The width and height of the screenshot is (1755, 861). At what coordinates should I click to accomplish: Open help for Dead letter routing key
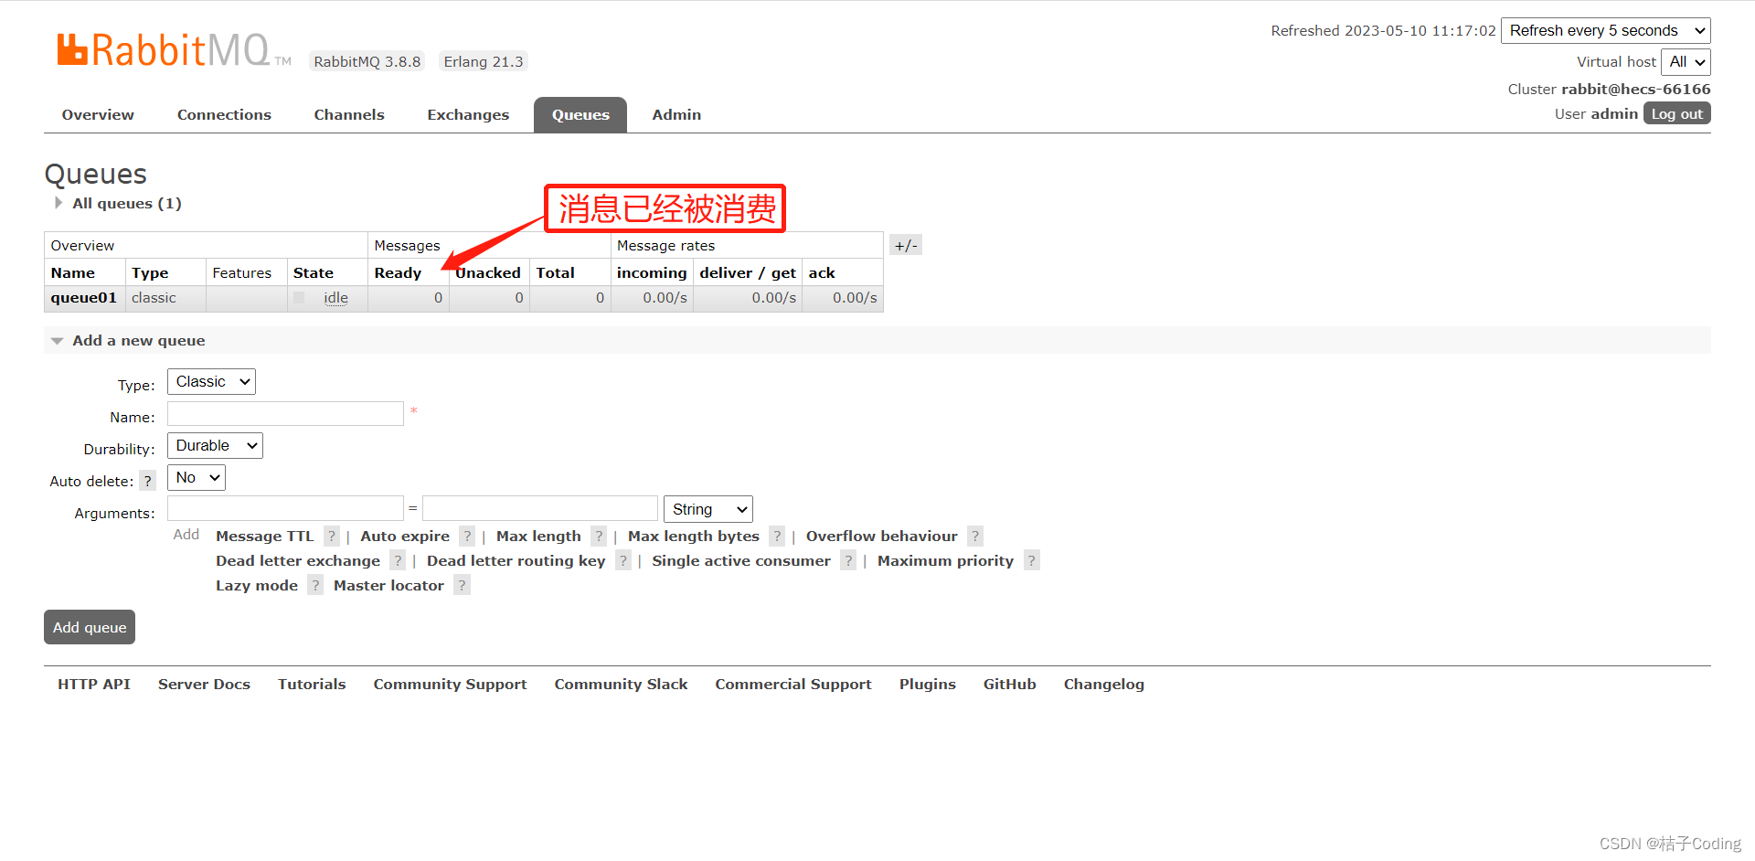(x=623, y=561)
